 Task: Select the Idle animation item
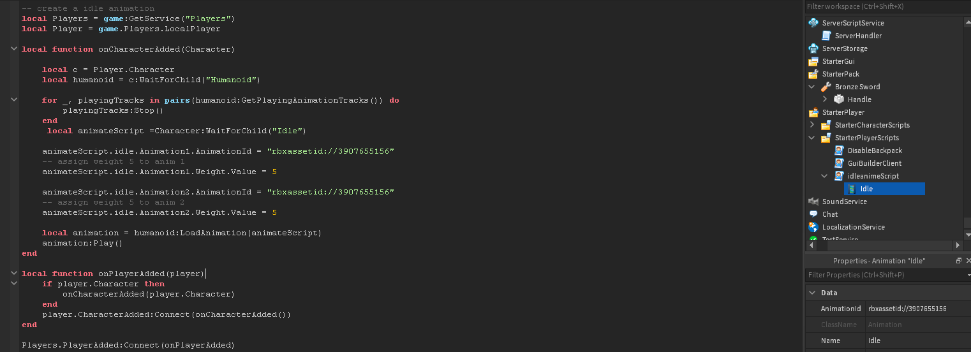866,189
